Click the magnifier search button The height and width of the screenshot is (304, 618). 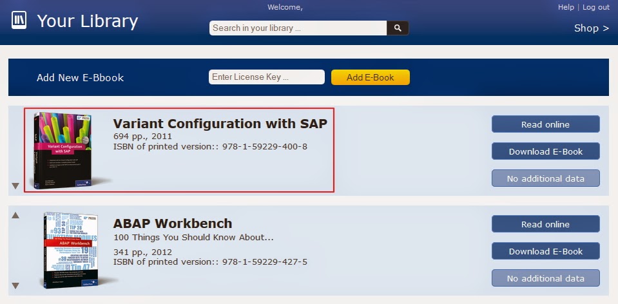point(398,28)
